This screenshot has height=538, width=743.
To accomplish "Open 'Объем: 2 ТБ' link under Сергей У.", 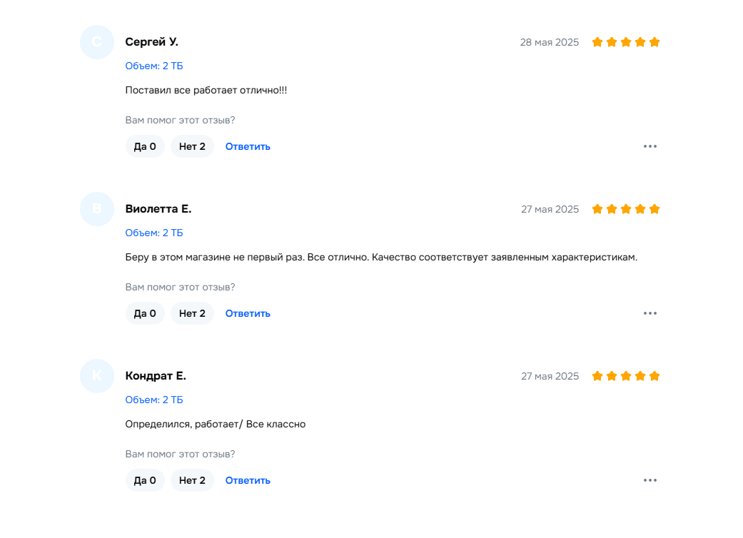I will pyautogui.click(x=154, y=66).
